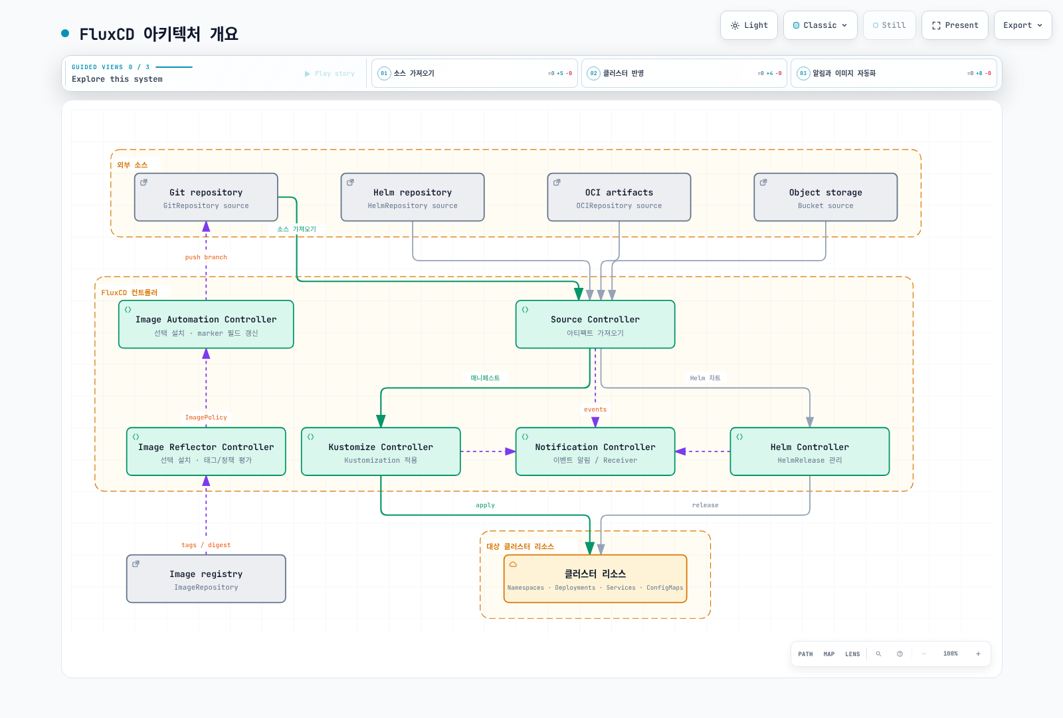Click the 'apply' edge label
Viewport: 1063px width, 718px height.
485,505
